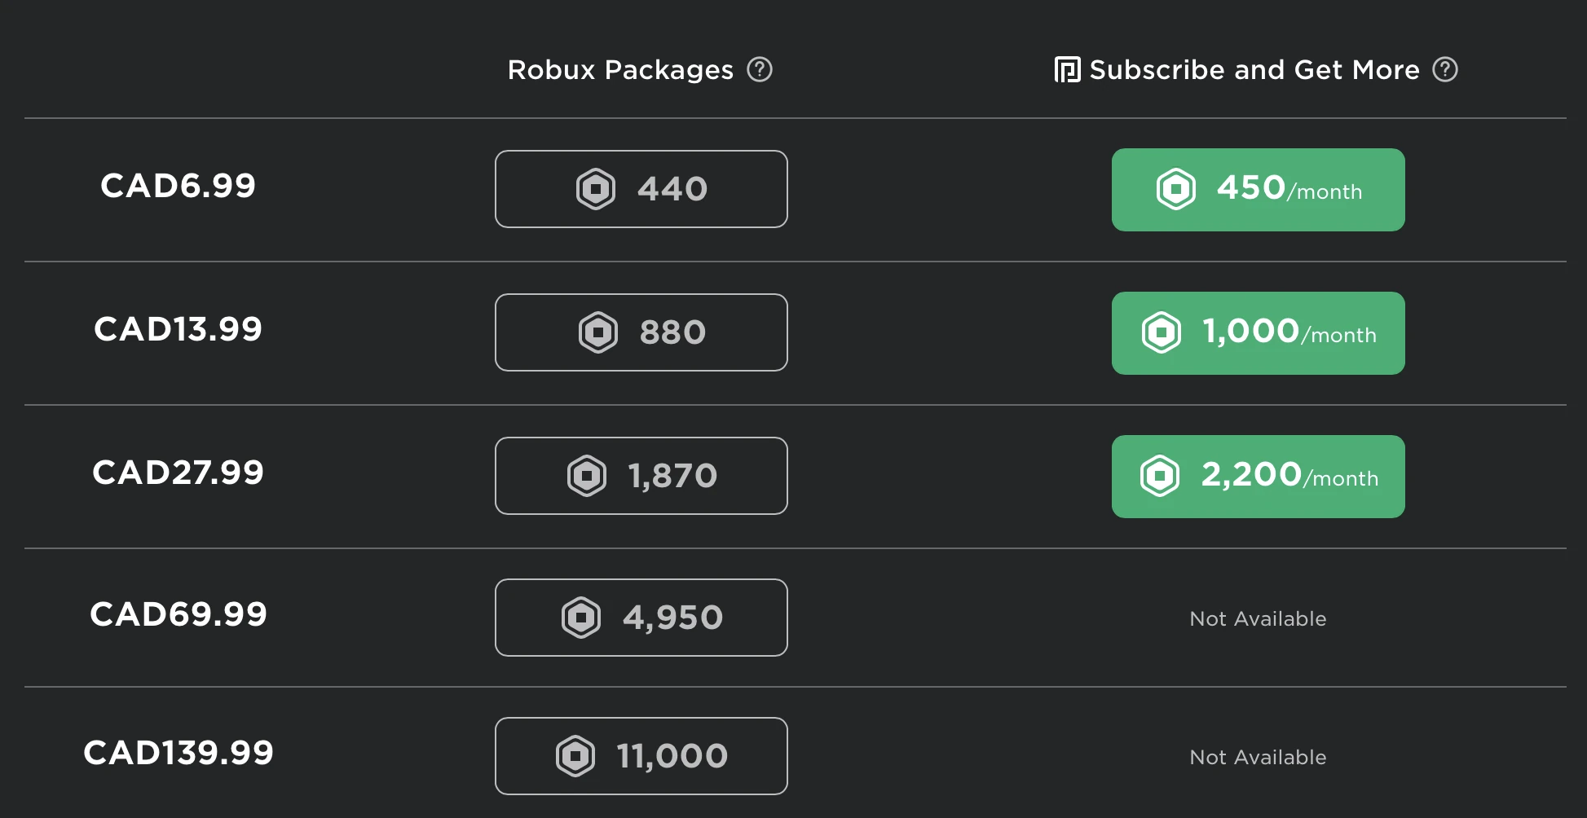Open the Robux Packages help tooltip
Image resolution: width=1587 pixels, height=818 pixels.
click(761, 70)
